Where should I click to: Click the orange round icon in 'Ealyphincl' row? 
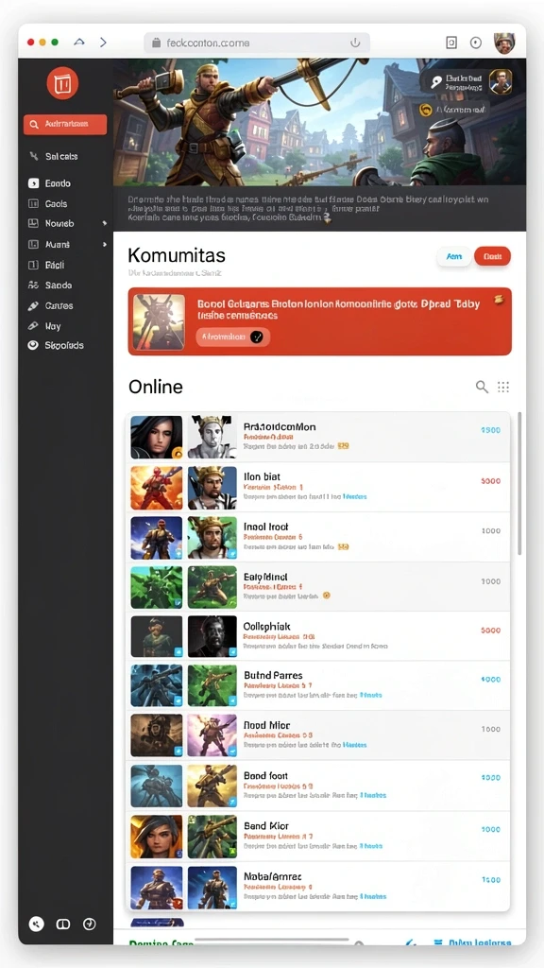point(327,596)
